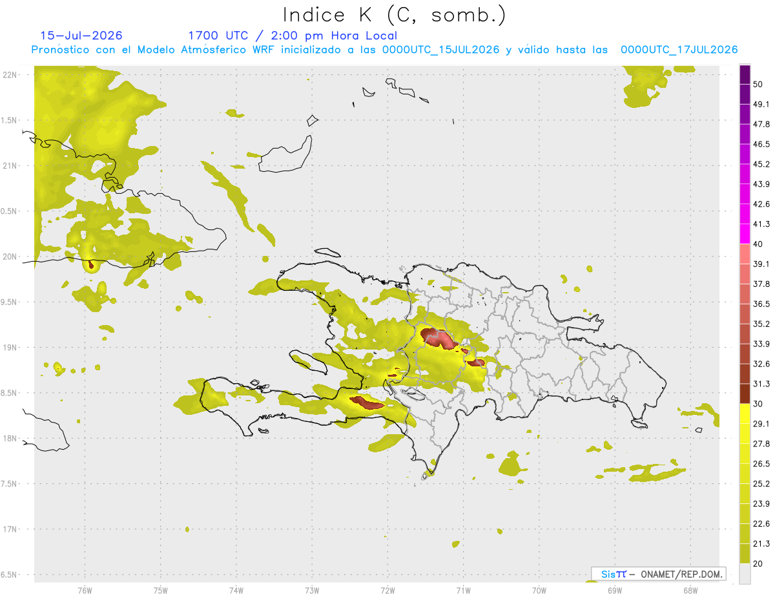
Task: Click the "37.8" colorbar value
Action: [762, 284]
